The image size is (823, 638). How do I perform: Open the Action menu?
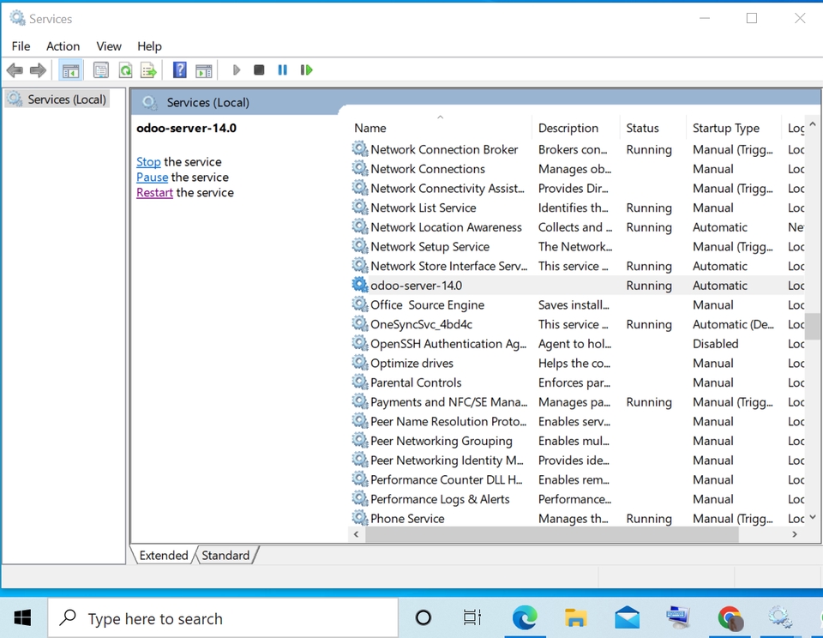[x=63, y=46]
